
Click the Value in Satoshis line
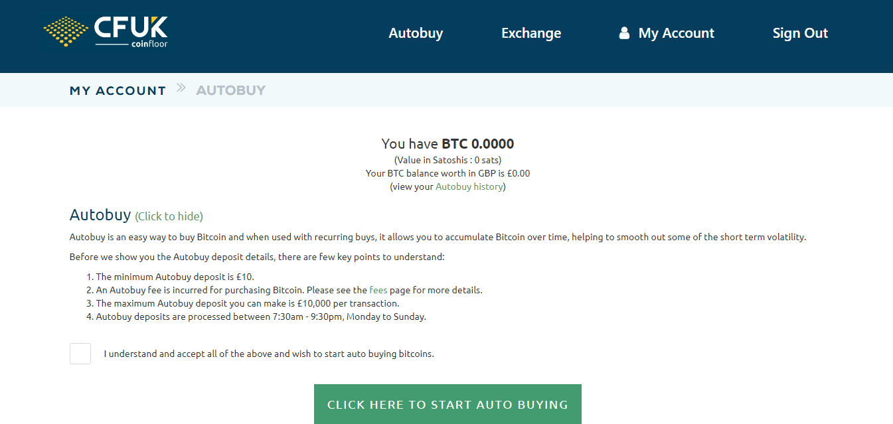click(447, 160)
